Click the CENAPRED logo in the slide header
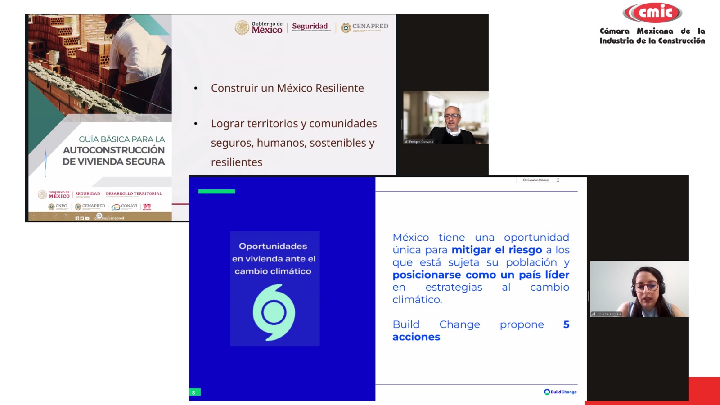 click(364, 27)
